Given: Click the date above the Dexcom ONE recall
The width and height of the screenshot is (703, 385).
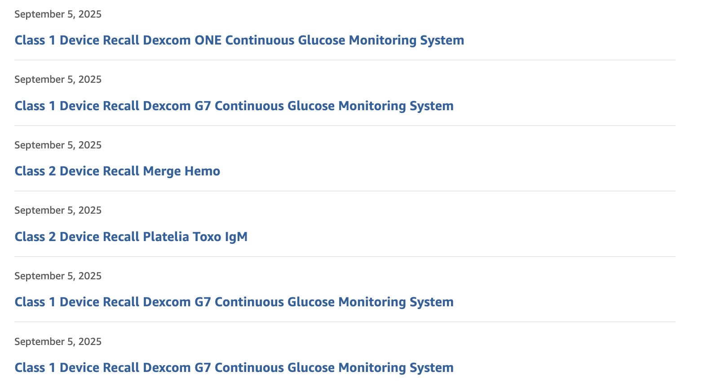Looking at the screenshot, I should (x=58, y=14).
